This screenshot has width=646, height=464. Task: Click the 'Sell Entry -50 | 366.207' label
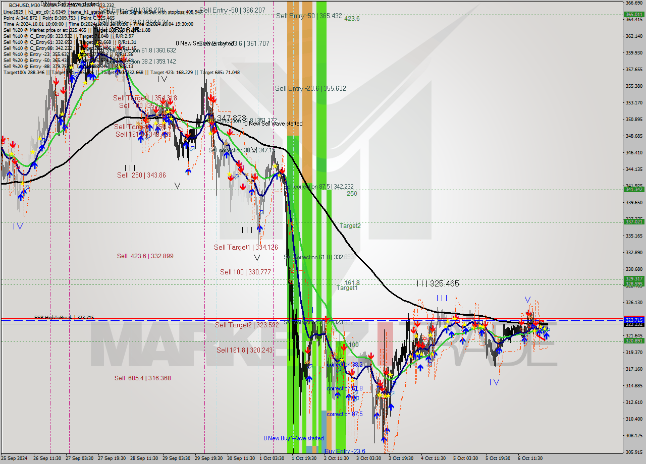pos(233,10)
